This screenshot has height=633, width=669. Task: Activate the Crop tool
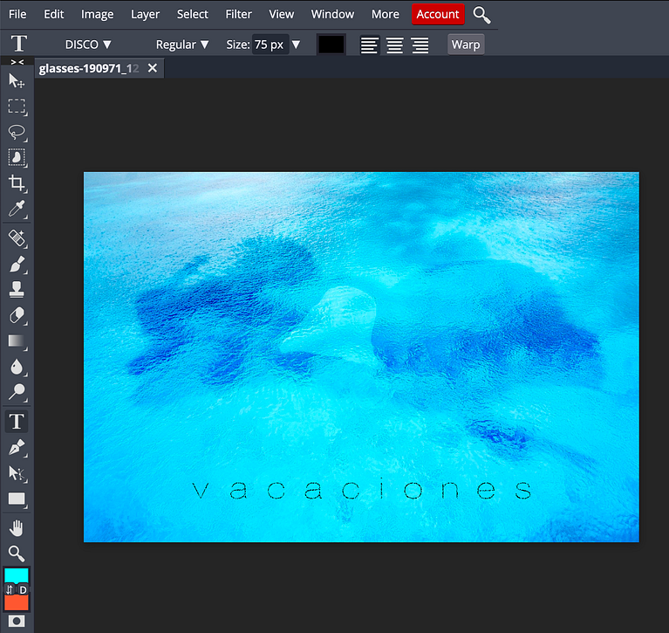pos(17,183)
